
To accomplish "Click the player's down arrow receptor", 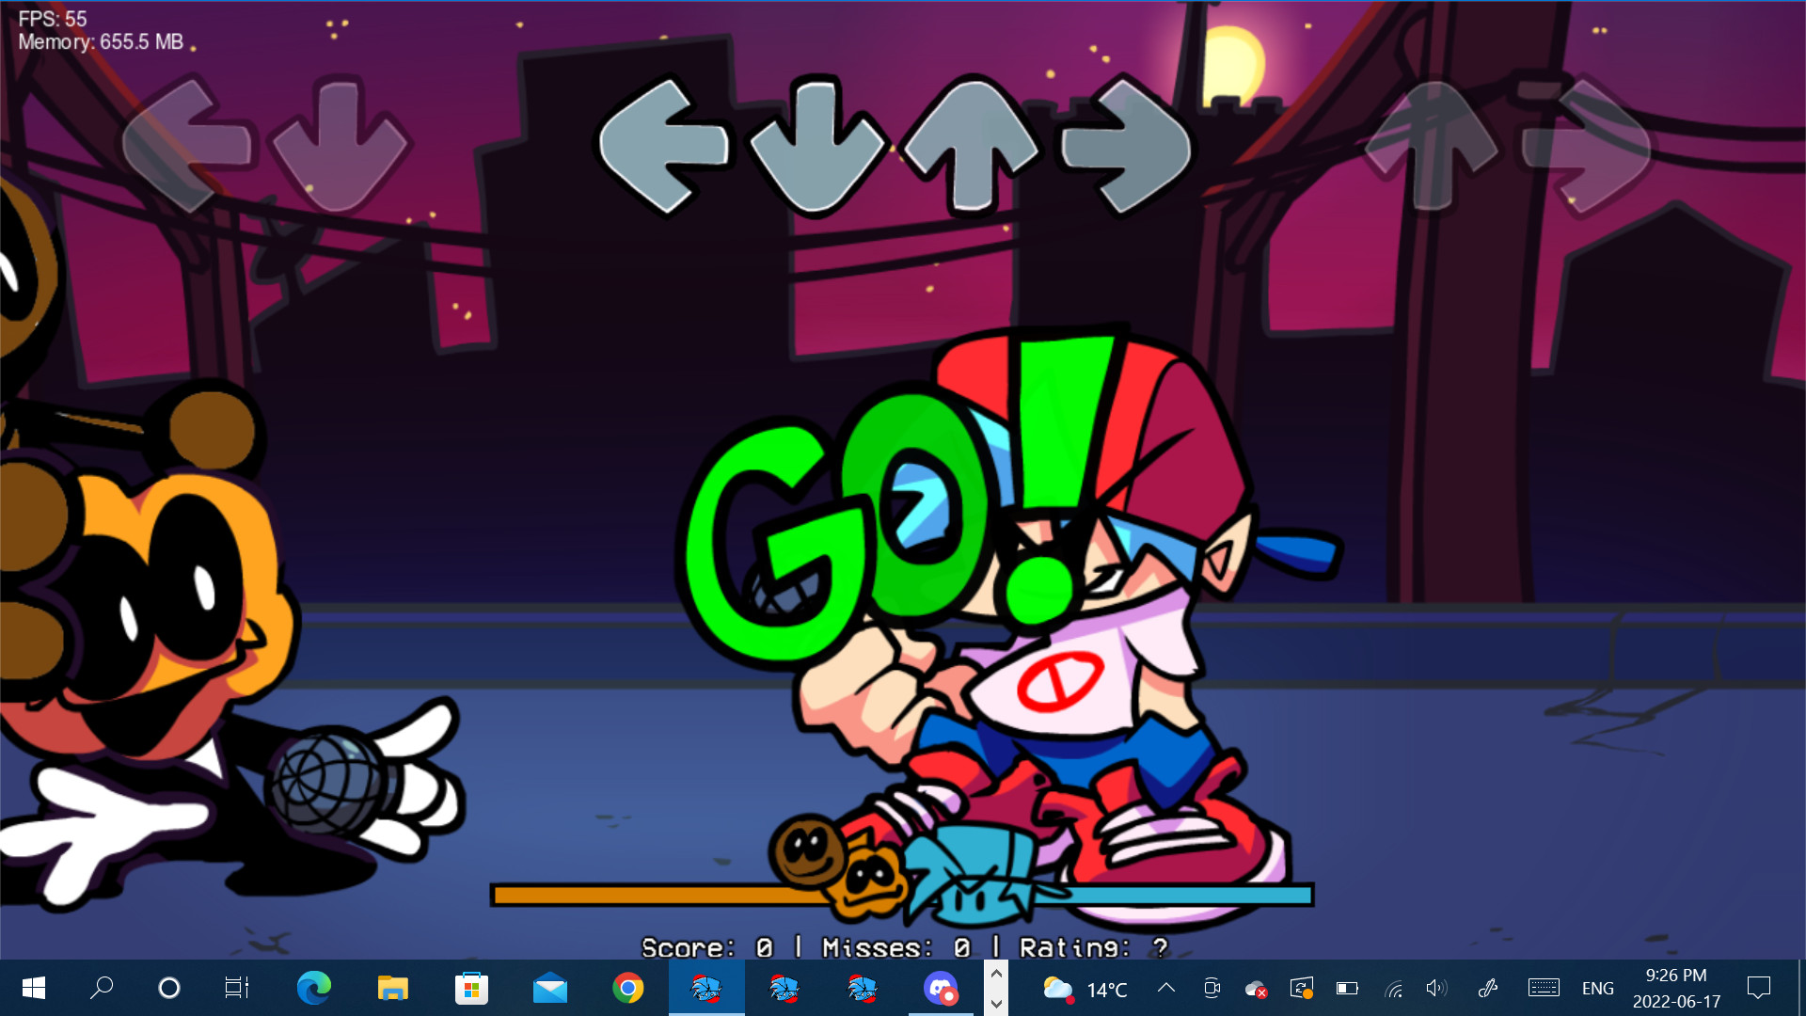I will [816, 147].
